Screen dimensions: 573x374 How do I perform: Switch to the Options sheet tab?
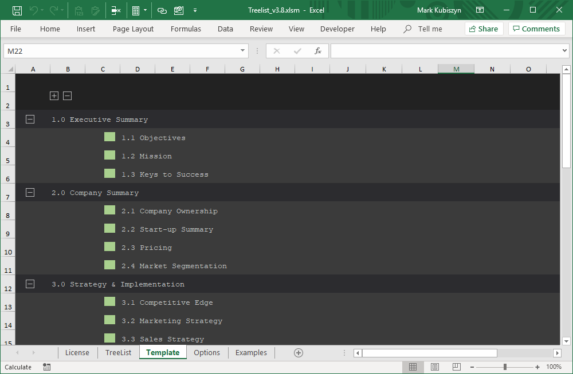(207, 353)
